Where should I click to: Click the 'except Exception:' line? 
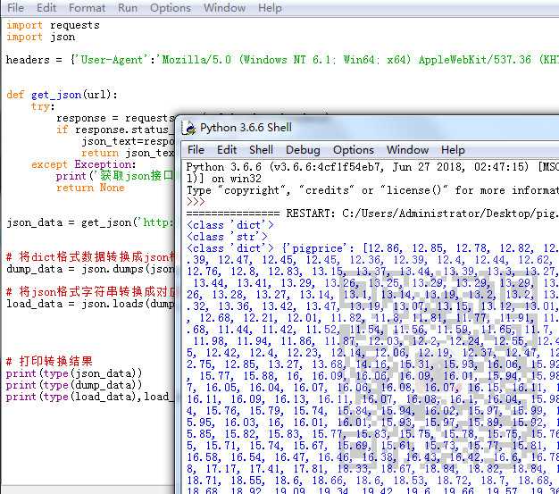point(83,164)
